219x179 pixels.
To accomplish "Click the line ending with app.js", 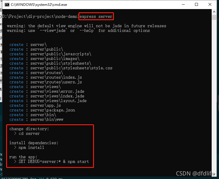I will tap(35, 106).
